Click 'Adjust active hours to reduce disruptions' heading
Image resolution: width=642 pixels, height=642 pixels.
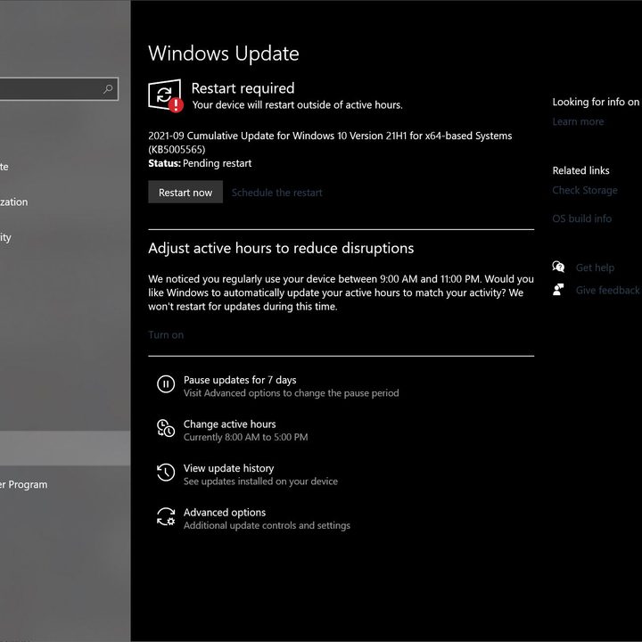tap(281, 248)
